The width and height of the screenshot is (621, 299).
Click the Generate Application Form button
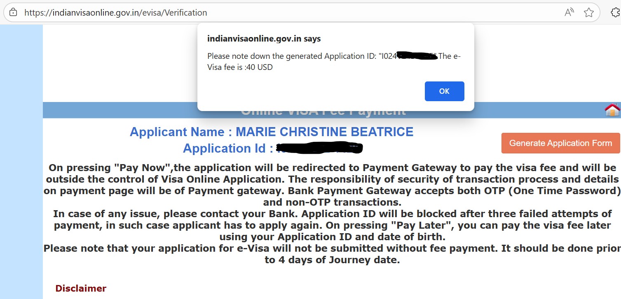[x=560, y=143]
